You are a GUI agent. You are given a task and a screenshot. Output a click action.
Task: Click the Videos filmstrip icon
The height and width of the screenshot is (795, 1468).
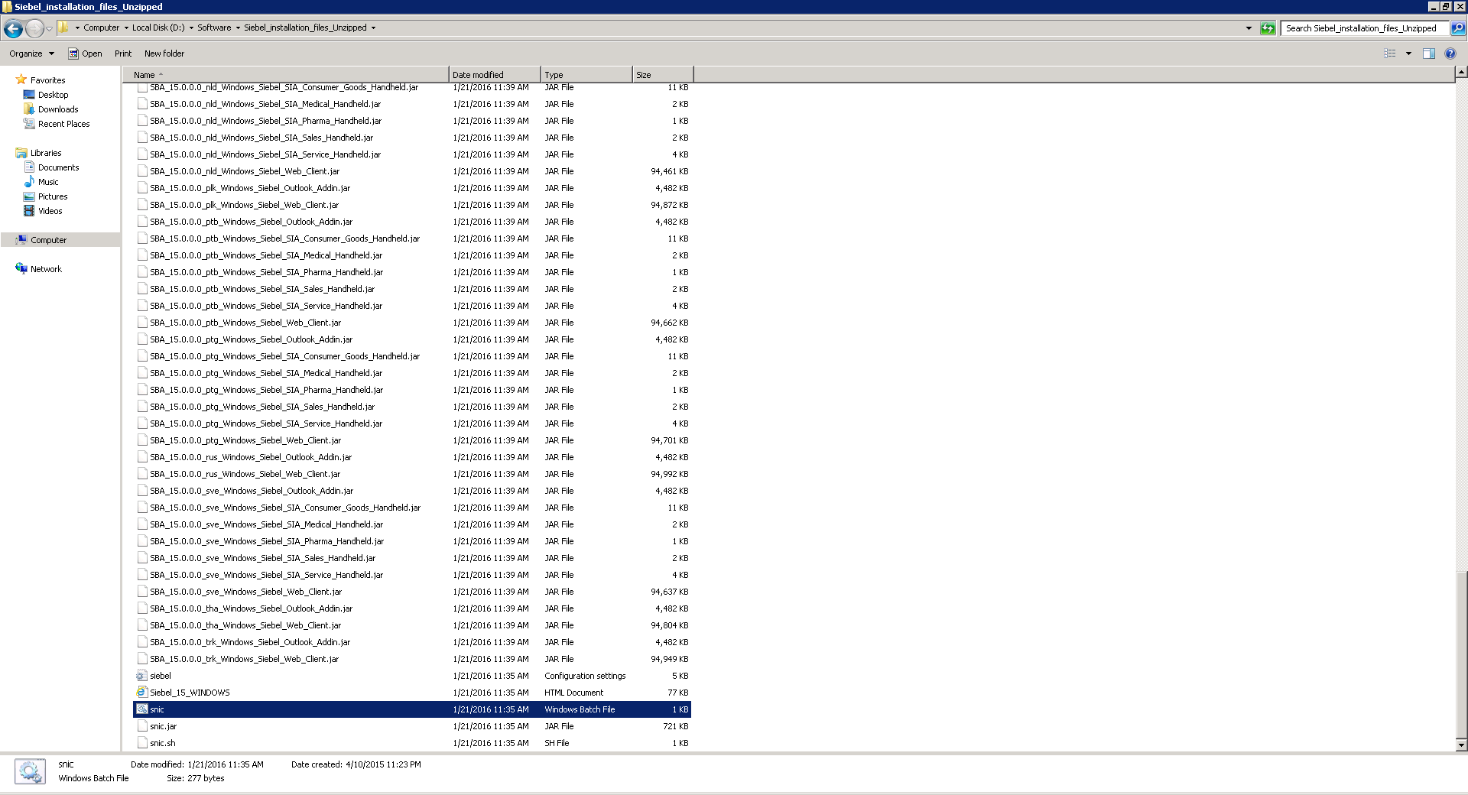[x=29, y=211]
